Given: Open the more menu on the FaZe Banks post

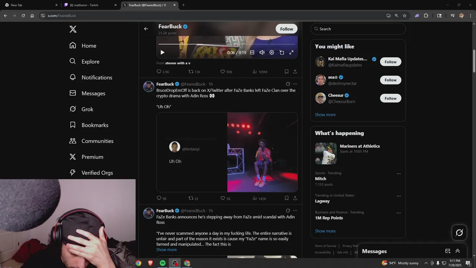Looking at the screenshot, I should (x=295, y=211).
